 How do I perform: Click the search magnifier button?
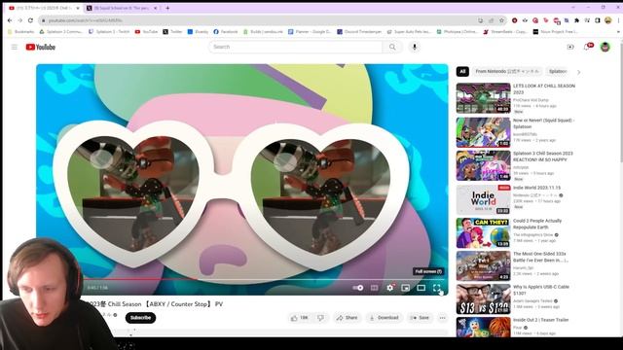(392, 47)
